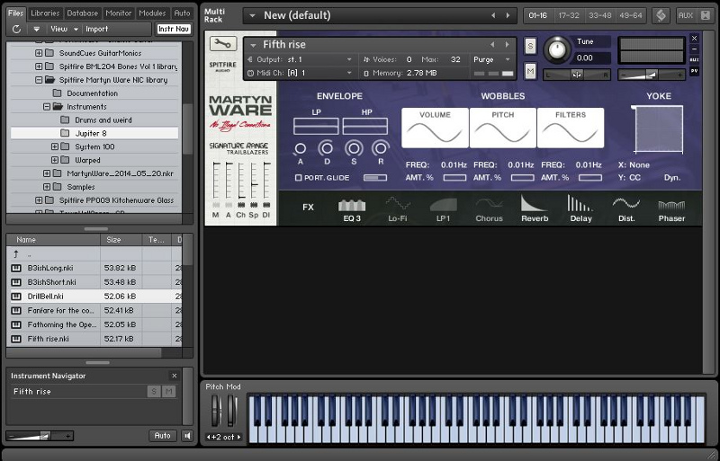Toggle the Auto preview button

pyautogui.click(x=162, y=435)
